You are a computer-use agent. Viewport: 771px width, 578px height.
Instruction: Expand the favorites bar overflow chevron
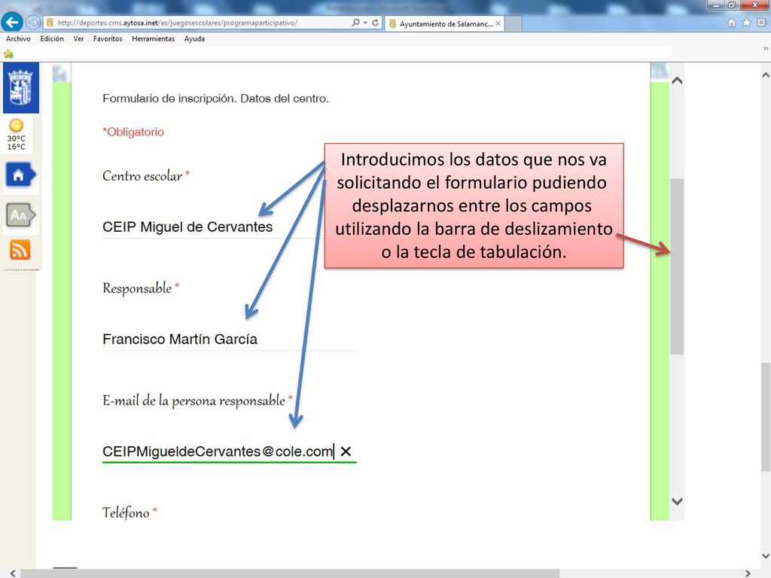pos(766,49)
